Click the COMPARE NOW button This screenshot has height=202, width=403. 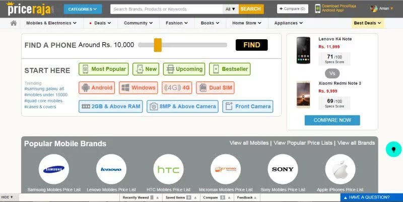(332, 120)
